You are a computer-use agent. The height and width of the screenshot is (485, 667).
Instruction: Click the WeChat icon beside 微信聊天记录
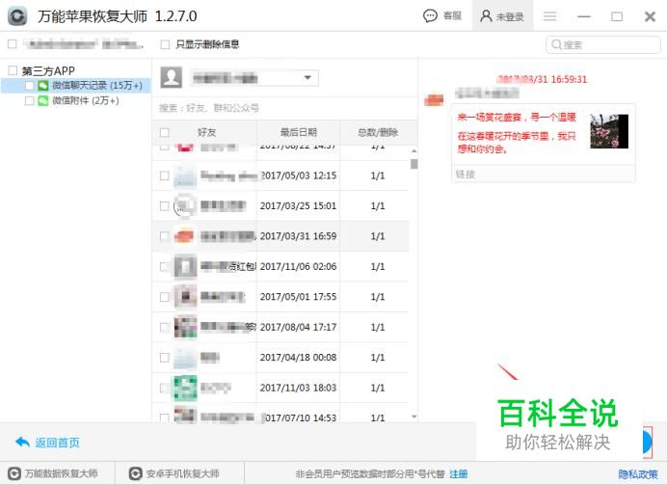(x=43, y=86)
